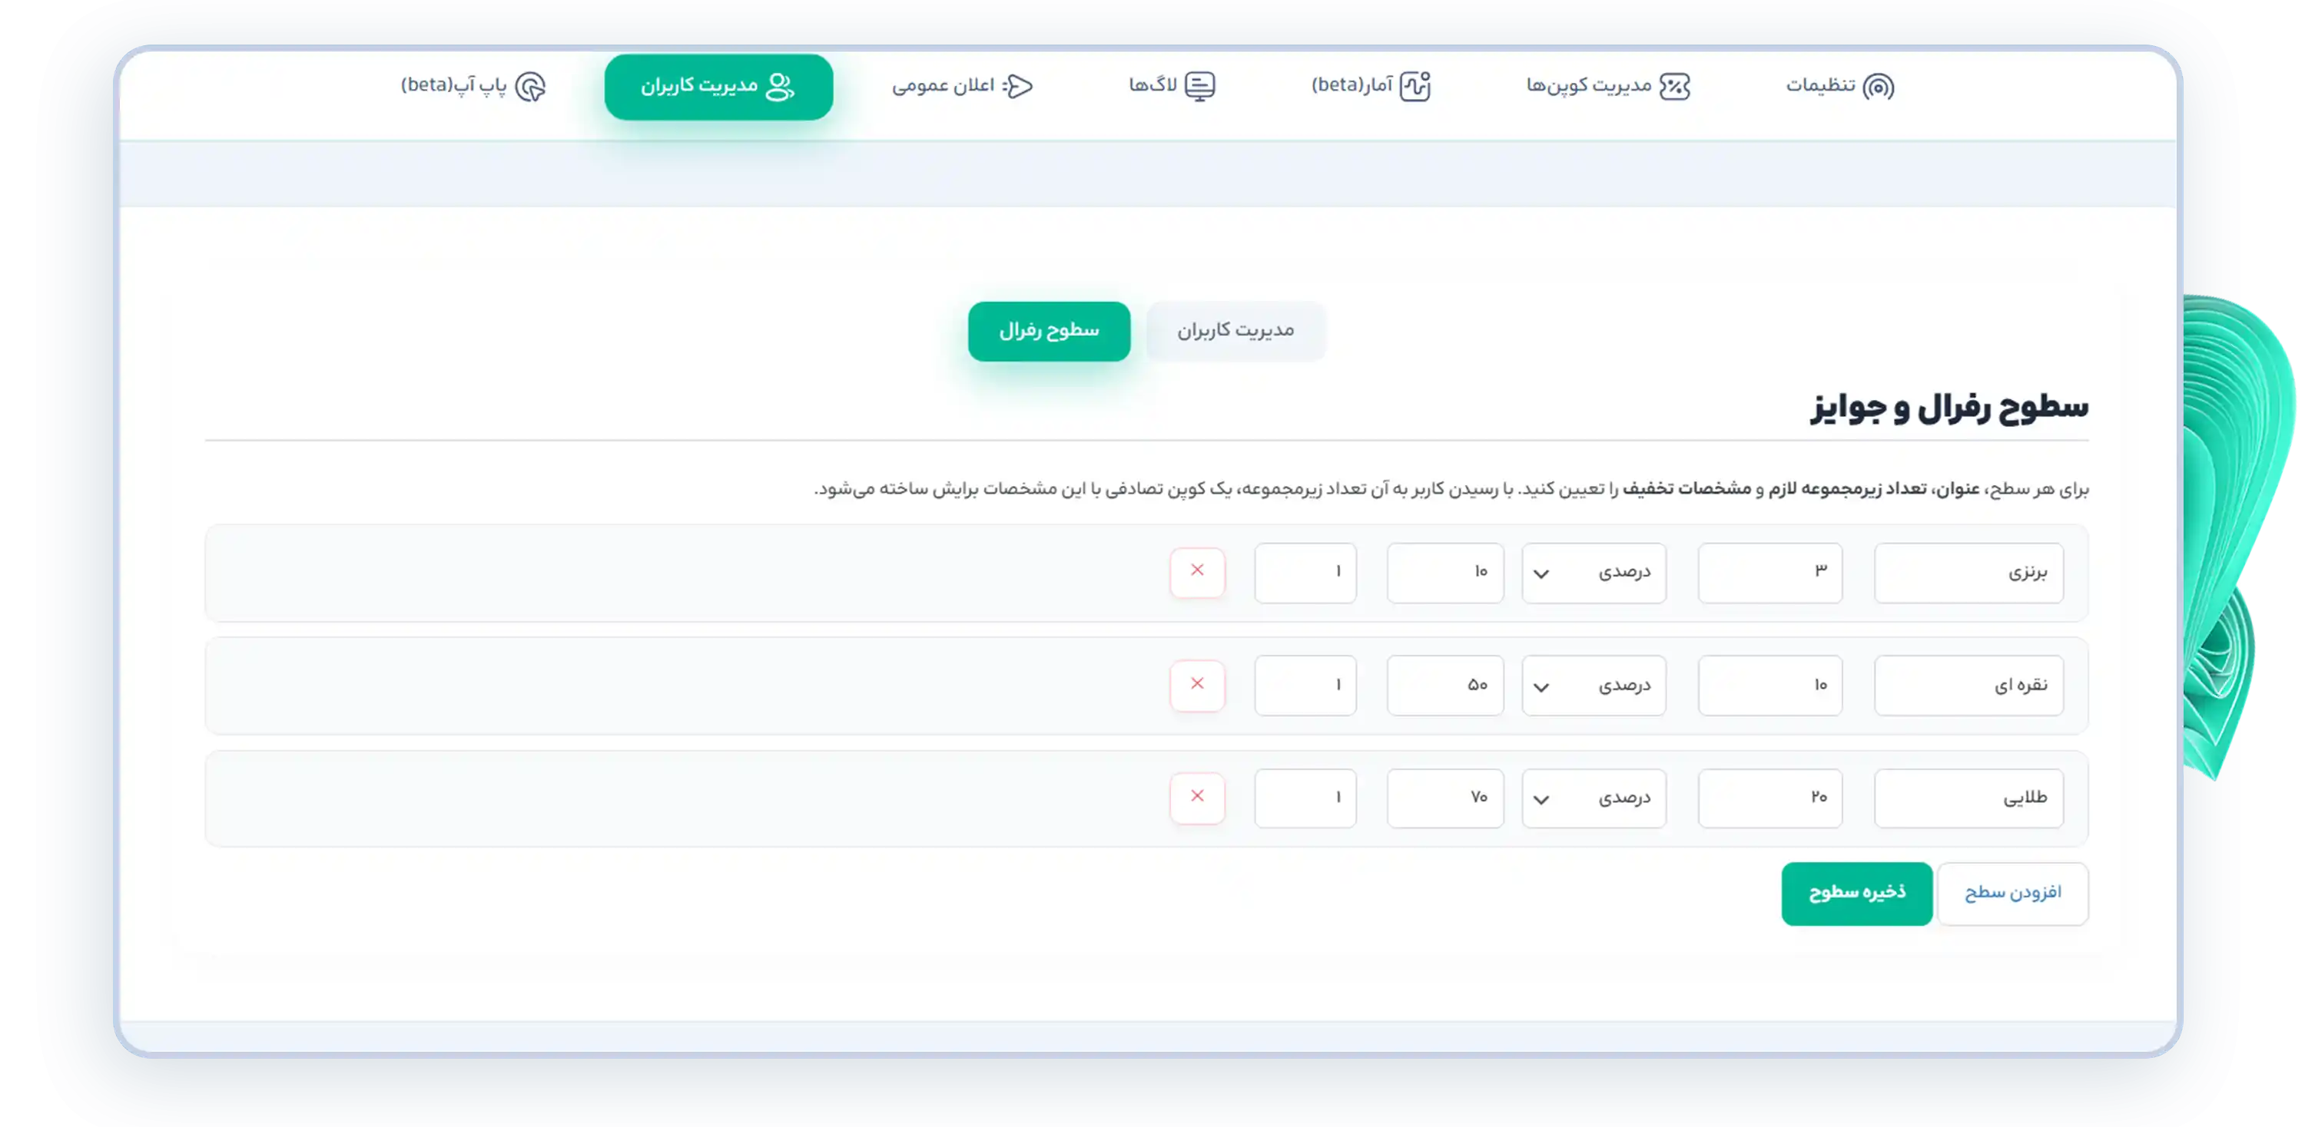This screenshot has height=1127, width=2305.
Task: Click the description text starting برای هر سطح
Action: 1451,489
